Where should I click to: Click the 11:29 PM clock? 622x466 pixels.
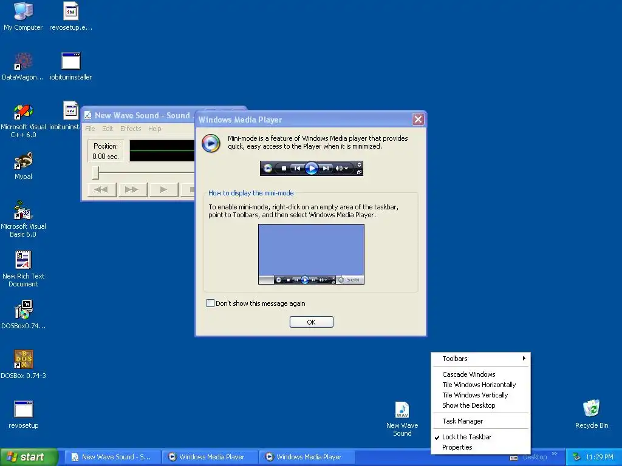[600, 457]
